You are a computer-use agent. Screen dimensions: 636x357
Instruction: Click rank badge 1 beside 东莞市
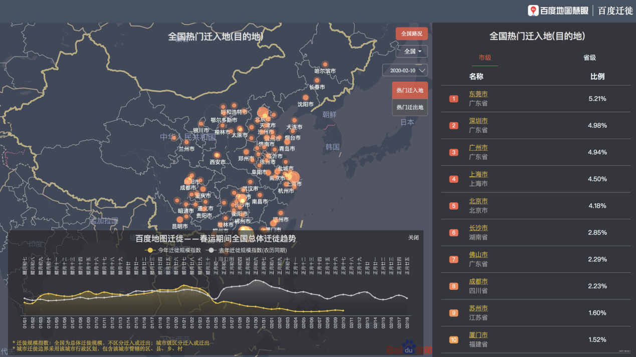click(x=454, y=99)
